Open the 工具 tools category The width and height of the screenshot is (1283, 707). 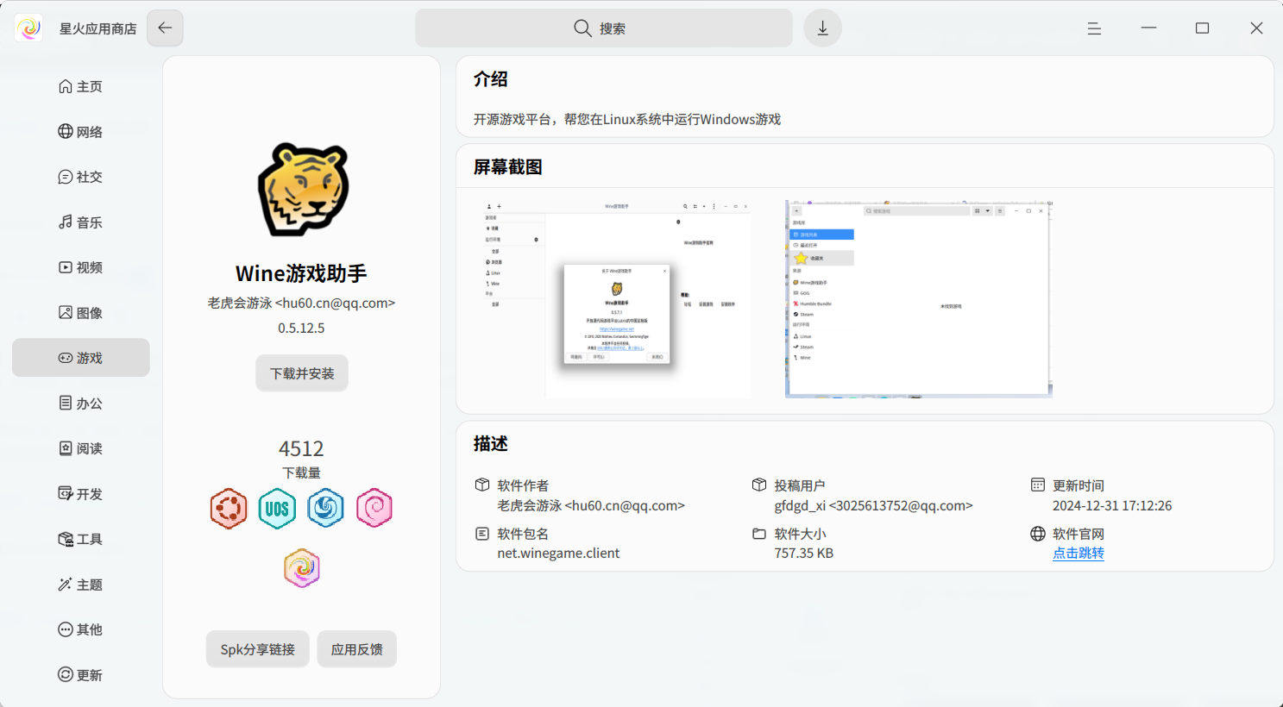[81, 539]
